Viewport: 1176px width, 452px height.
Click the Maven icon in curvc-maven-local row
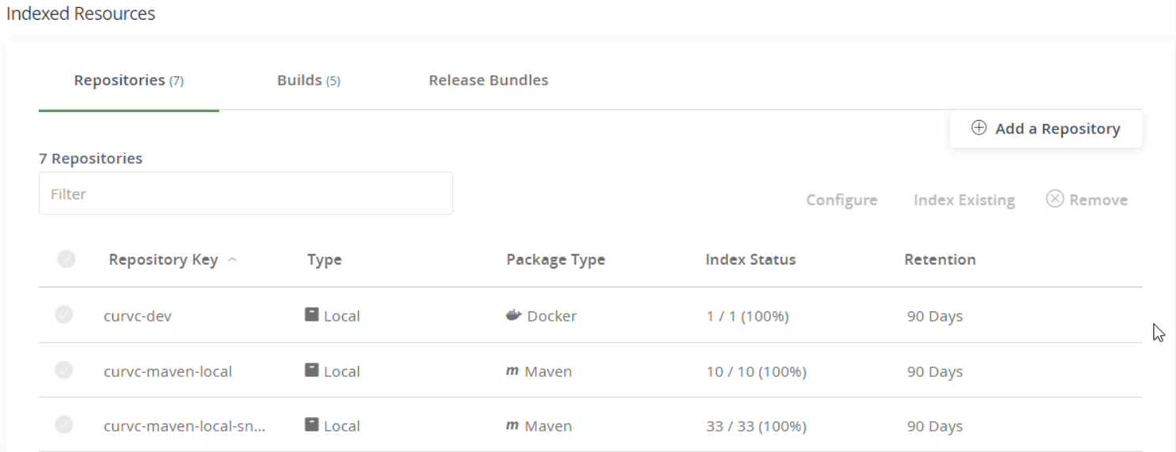coord(512,371)
